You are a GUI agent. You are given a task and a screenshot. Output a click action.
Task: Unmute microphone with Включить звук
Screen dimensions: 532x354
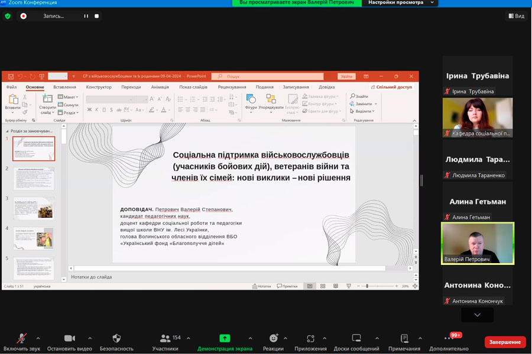click(22, 338)
